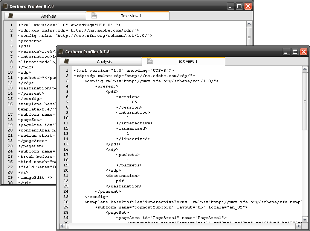The width and height of the screenshot is (310, 231).
Task: Click the xml version line in back window
Action: coord(69,25)
